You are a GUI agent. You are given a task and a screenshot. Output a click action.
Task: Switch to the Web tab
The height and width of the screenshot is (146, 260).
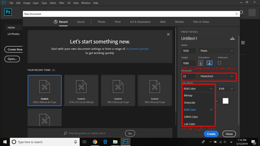[163, 22]
